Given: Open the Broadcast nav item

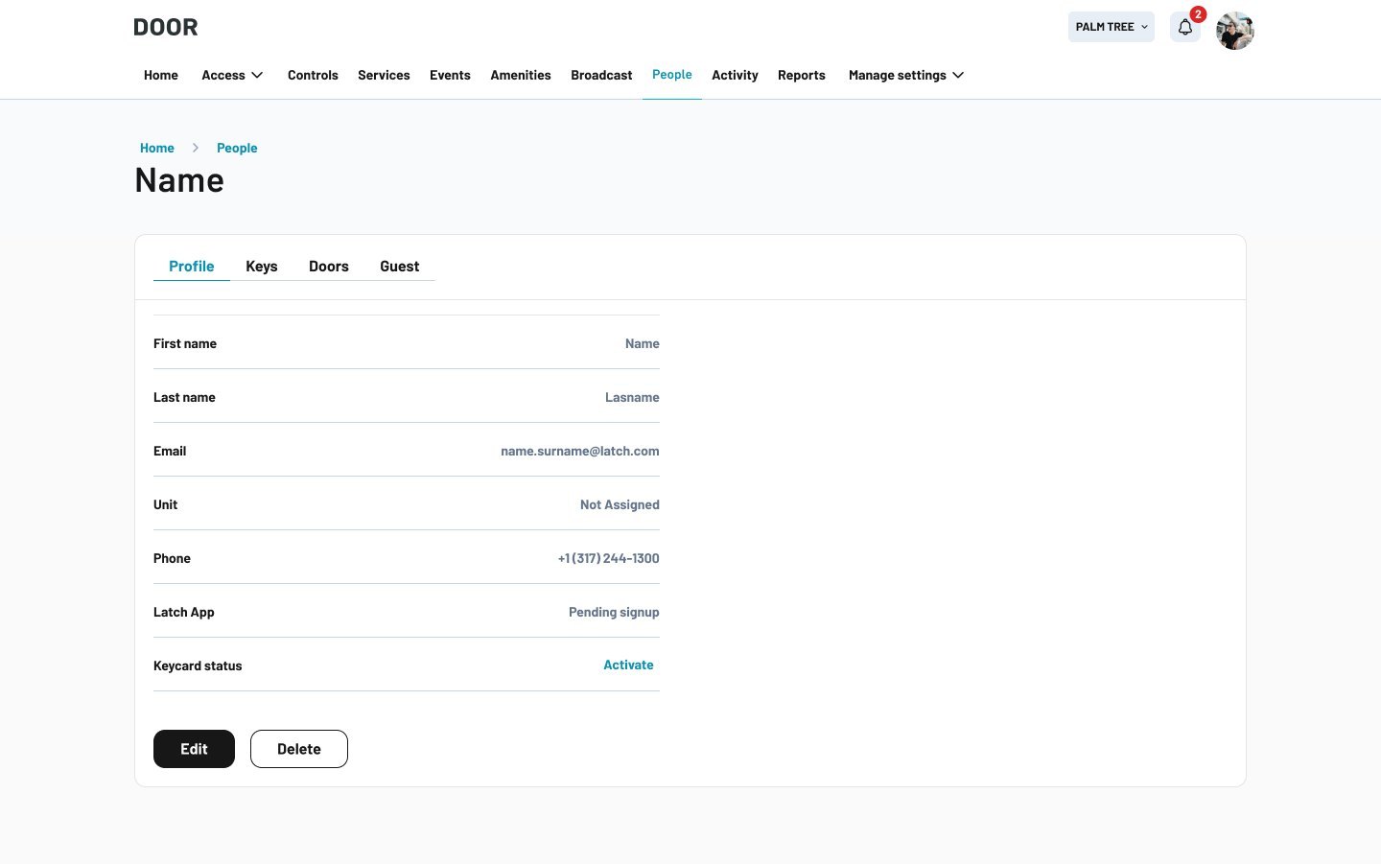Looking at the screenshot, I should pyautogui.click(x=601, y=75).
